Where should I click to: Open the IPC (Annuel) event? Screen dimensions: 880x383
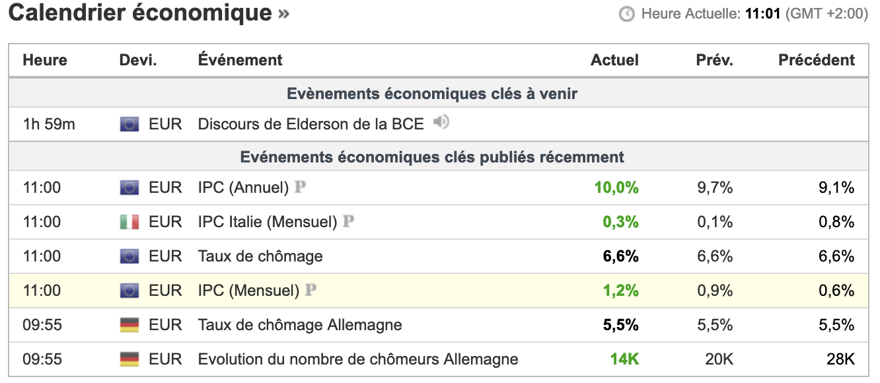click(x=243, y=188)
